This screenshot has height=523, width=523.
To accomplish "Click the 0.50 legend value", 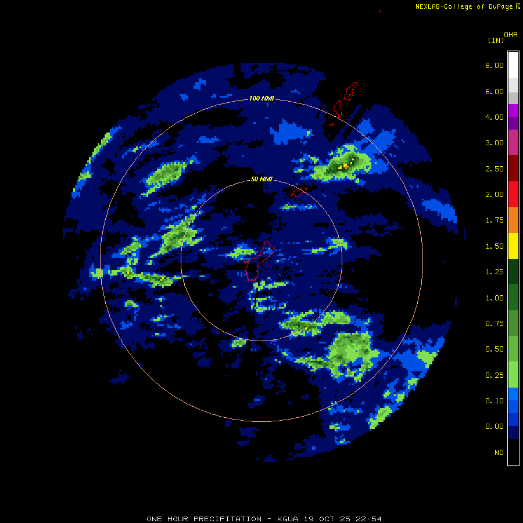I will pos(495,349).
